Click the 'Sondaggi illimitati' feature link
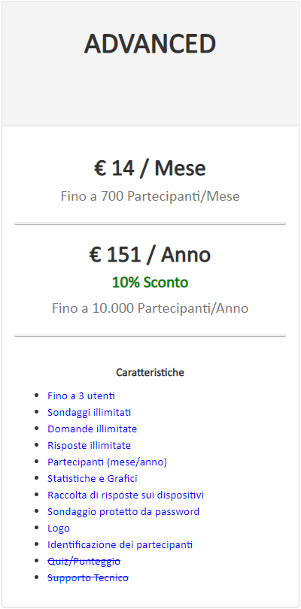This screenshot has height=609, width=301. click(x=89, y=413)
